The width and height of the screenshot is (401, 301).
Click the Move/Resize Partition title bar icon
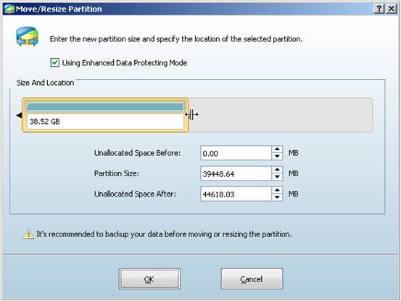(9, 9)
